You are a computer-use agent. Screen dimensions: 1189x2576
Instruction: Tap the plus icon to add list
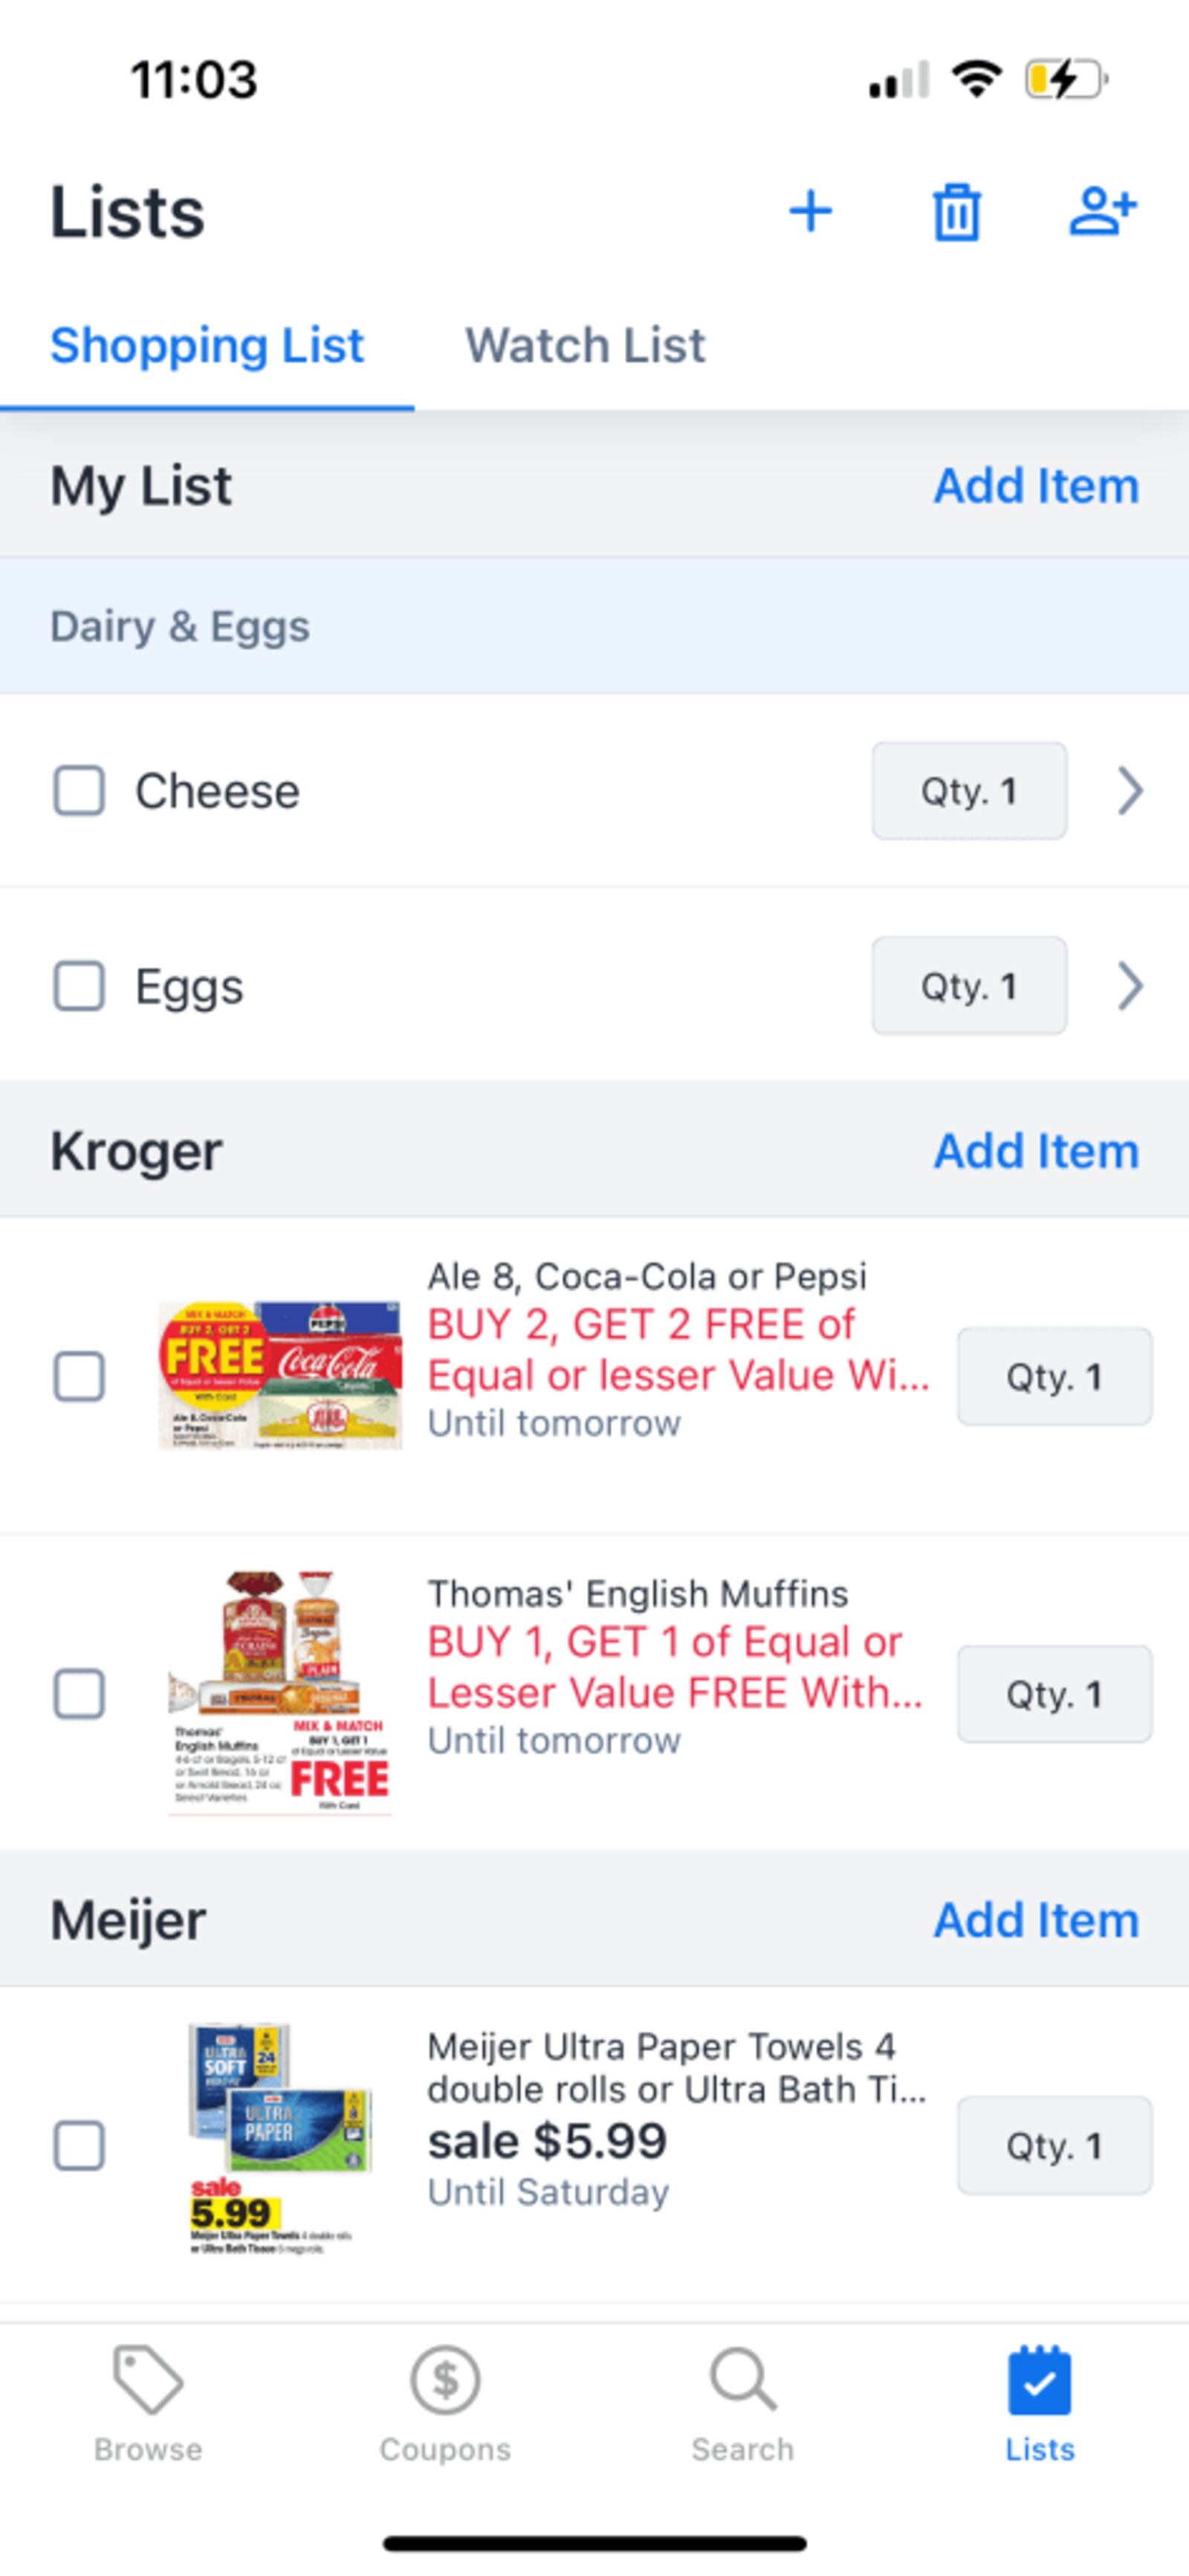[810, 212]
